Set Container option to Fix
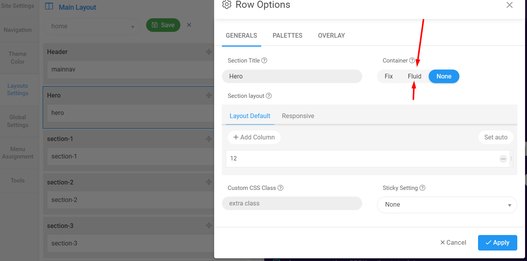The height and width of the screenshot is (261, 527). coord(389,77)
